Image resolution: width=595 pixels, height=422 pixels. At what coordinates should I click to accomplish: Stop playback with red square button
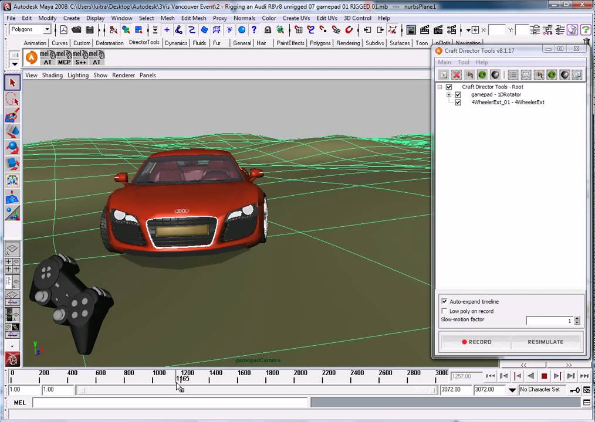tap(544, 376)
